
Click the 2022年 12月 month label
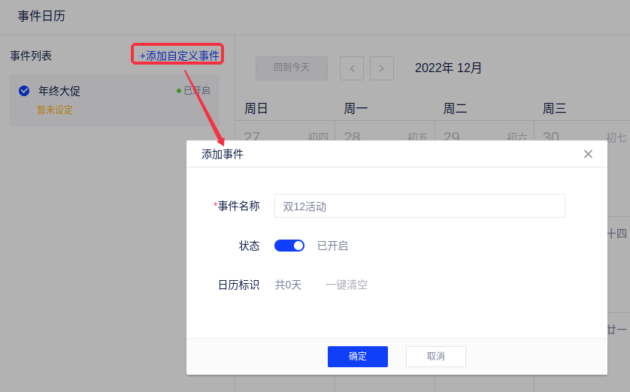point(448,68)
